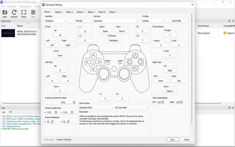Open the Device Class Standard (Pad) dropdown
235x147 pixels.
96,108
